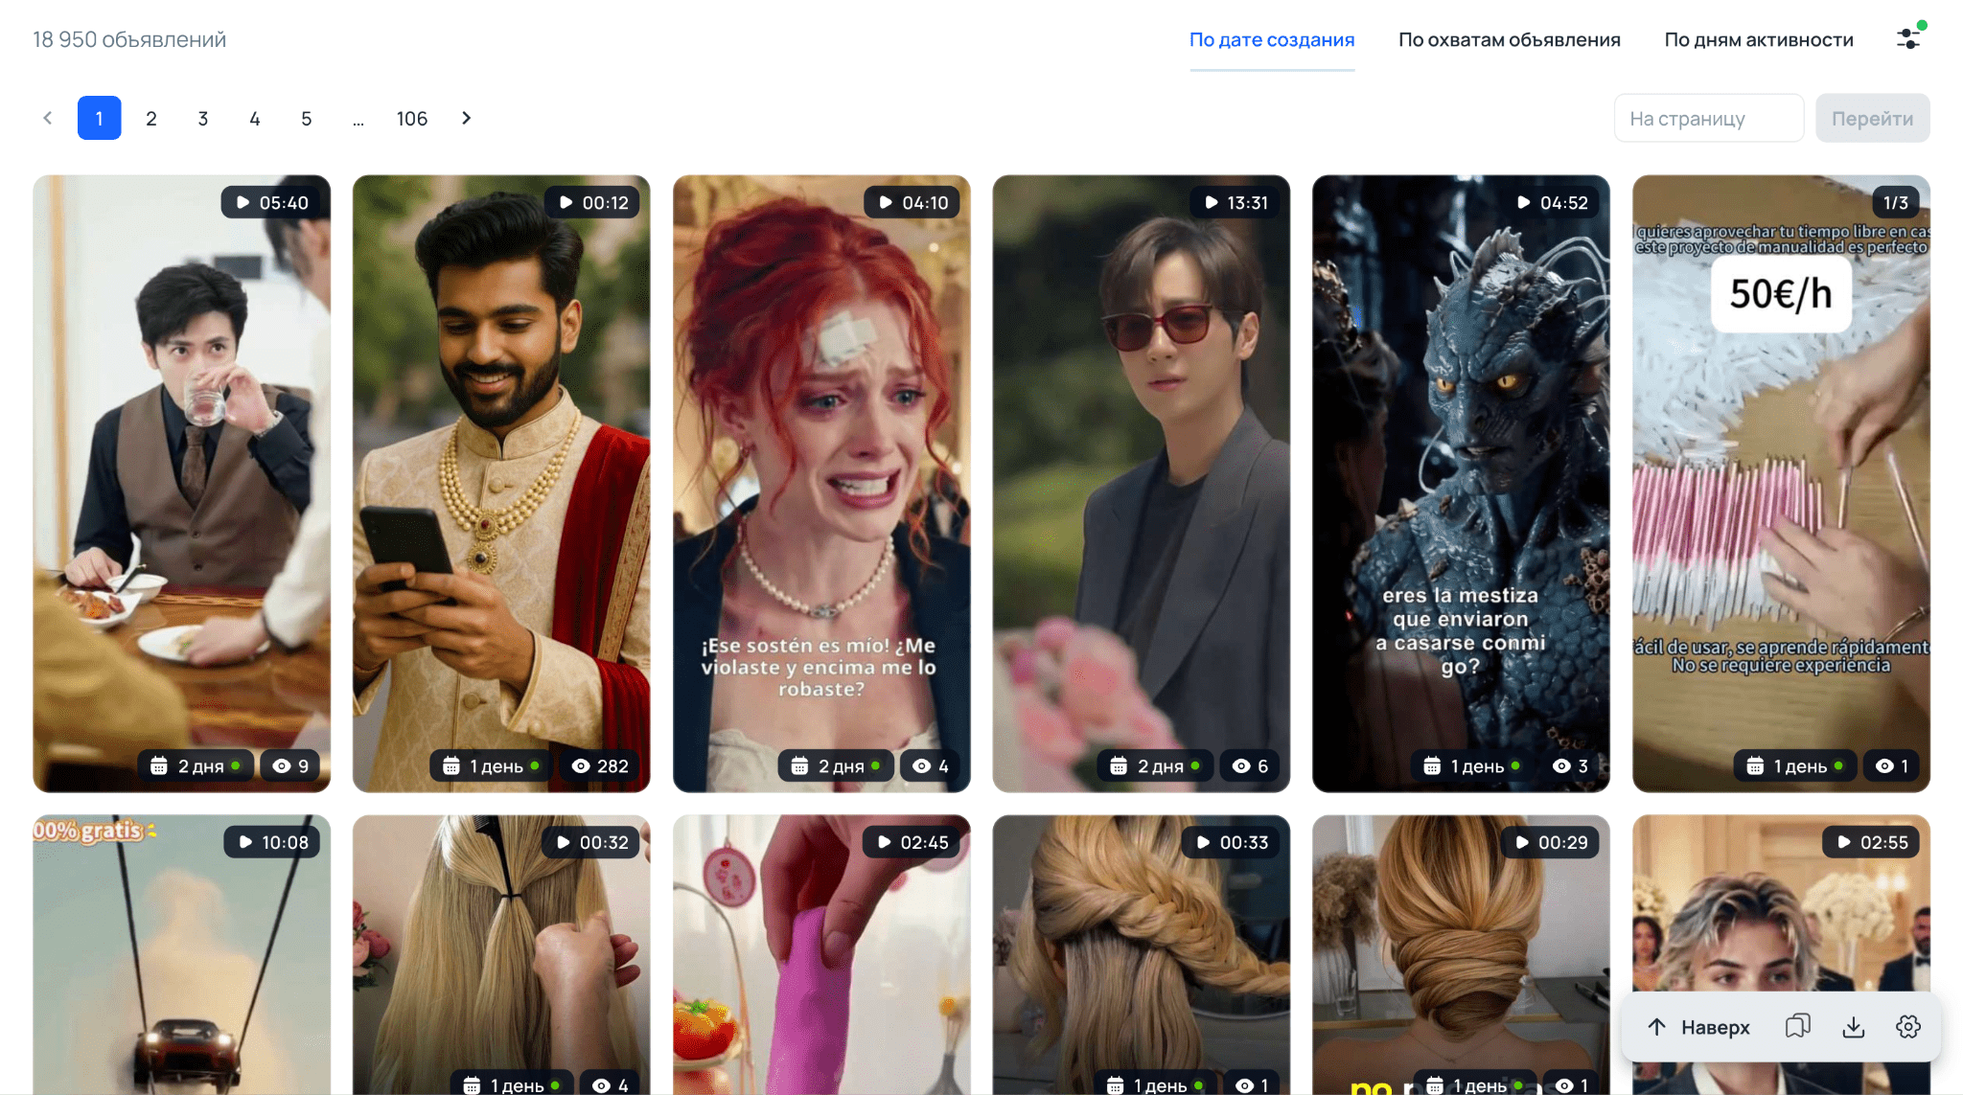
Task: Open the filter settings icon
Action: tap(1909, 37)
